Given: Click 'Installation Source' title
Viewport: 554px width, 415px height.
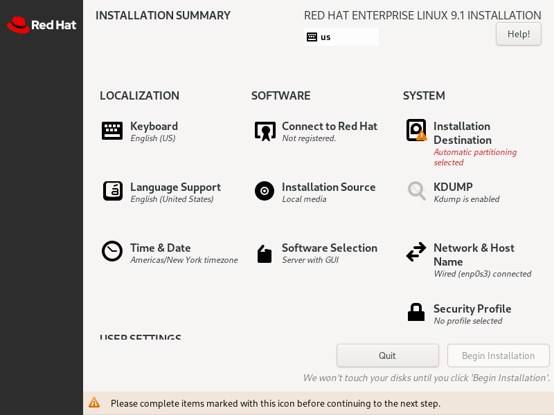Looking at the screenshot, I should [328, 187].
